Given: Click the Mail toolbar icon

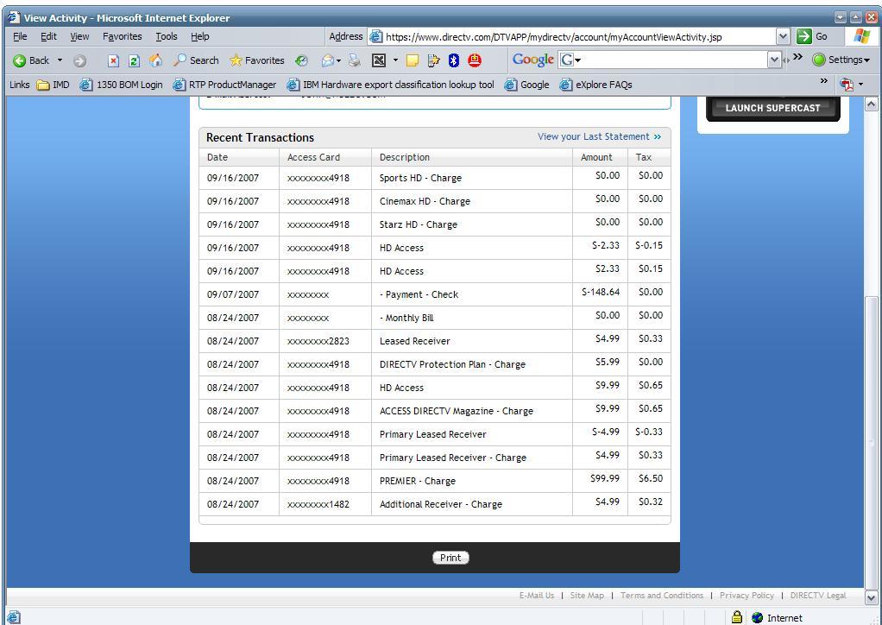Looking at the screenshot, I should tap(327, 60).
